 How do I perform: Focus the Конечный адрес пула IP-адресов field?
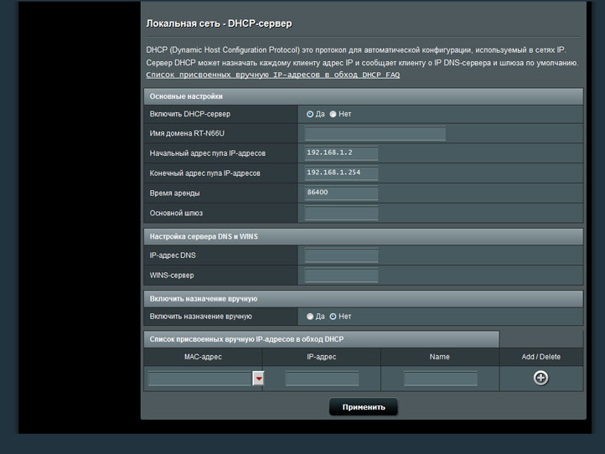[x=341, y=173]
